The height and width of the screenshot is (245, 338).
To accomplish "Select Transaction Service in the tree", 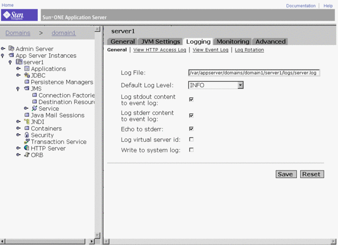I will [x=59, y=142].
